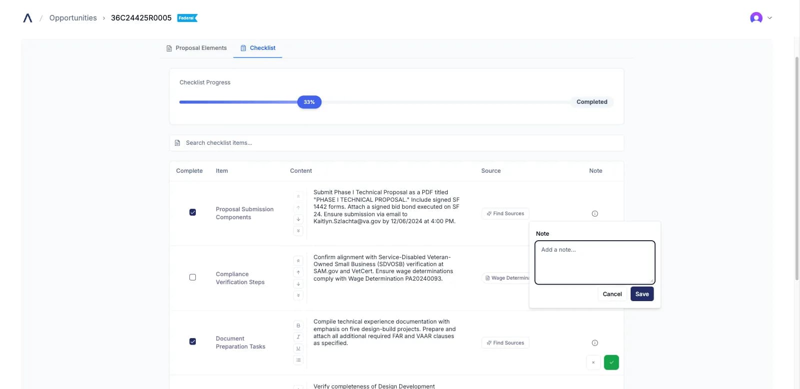Move Compliance Verification Steps down one
The height and width of the screenshot is (389, 800).
(x=298, y=284)
